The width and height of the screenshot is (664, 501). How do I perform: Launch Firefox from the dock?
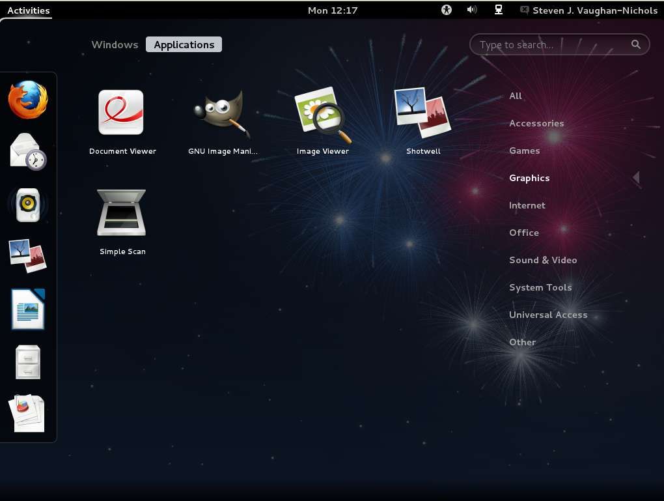pos(27,99)
